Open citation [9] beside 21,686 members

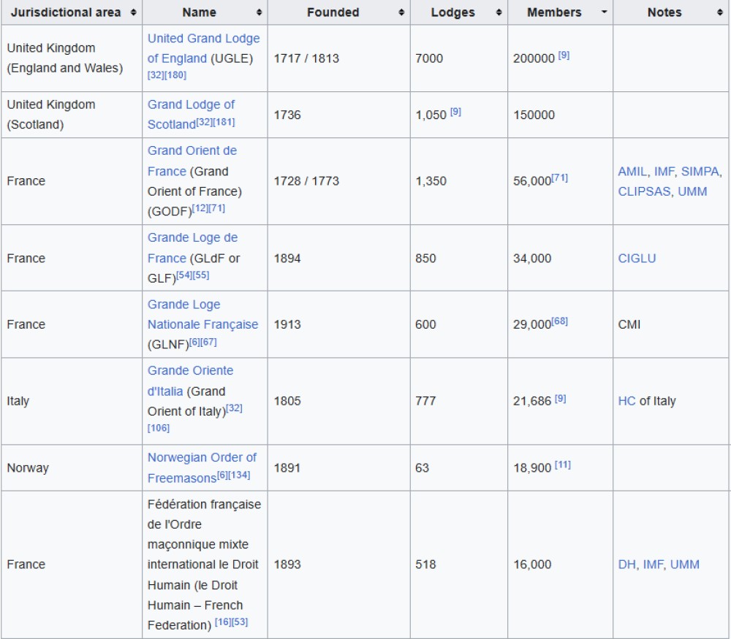point(561,399)
